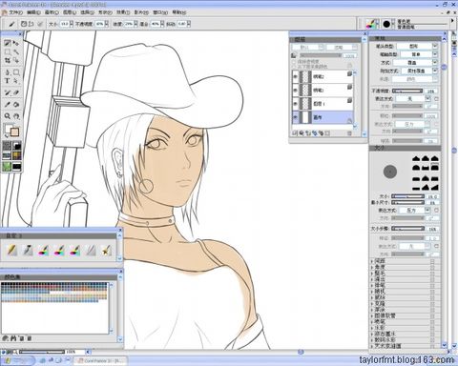Select the 画布 layer row
Viewport: 458px width, 366px height.
[323, 117]
